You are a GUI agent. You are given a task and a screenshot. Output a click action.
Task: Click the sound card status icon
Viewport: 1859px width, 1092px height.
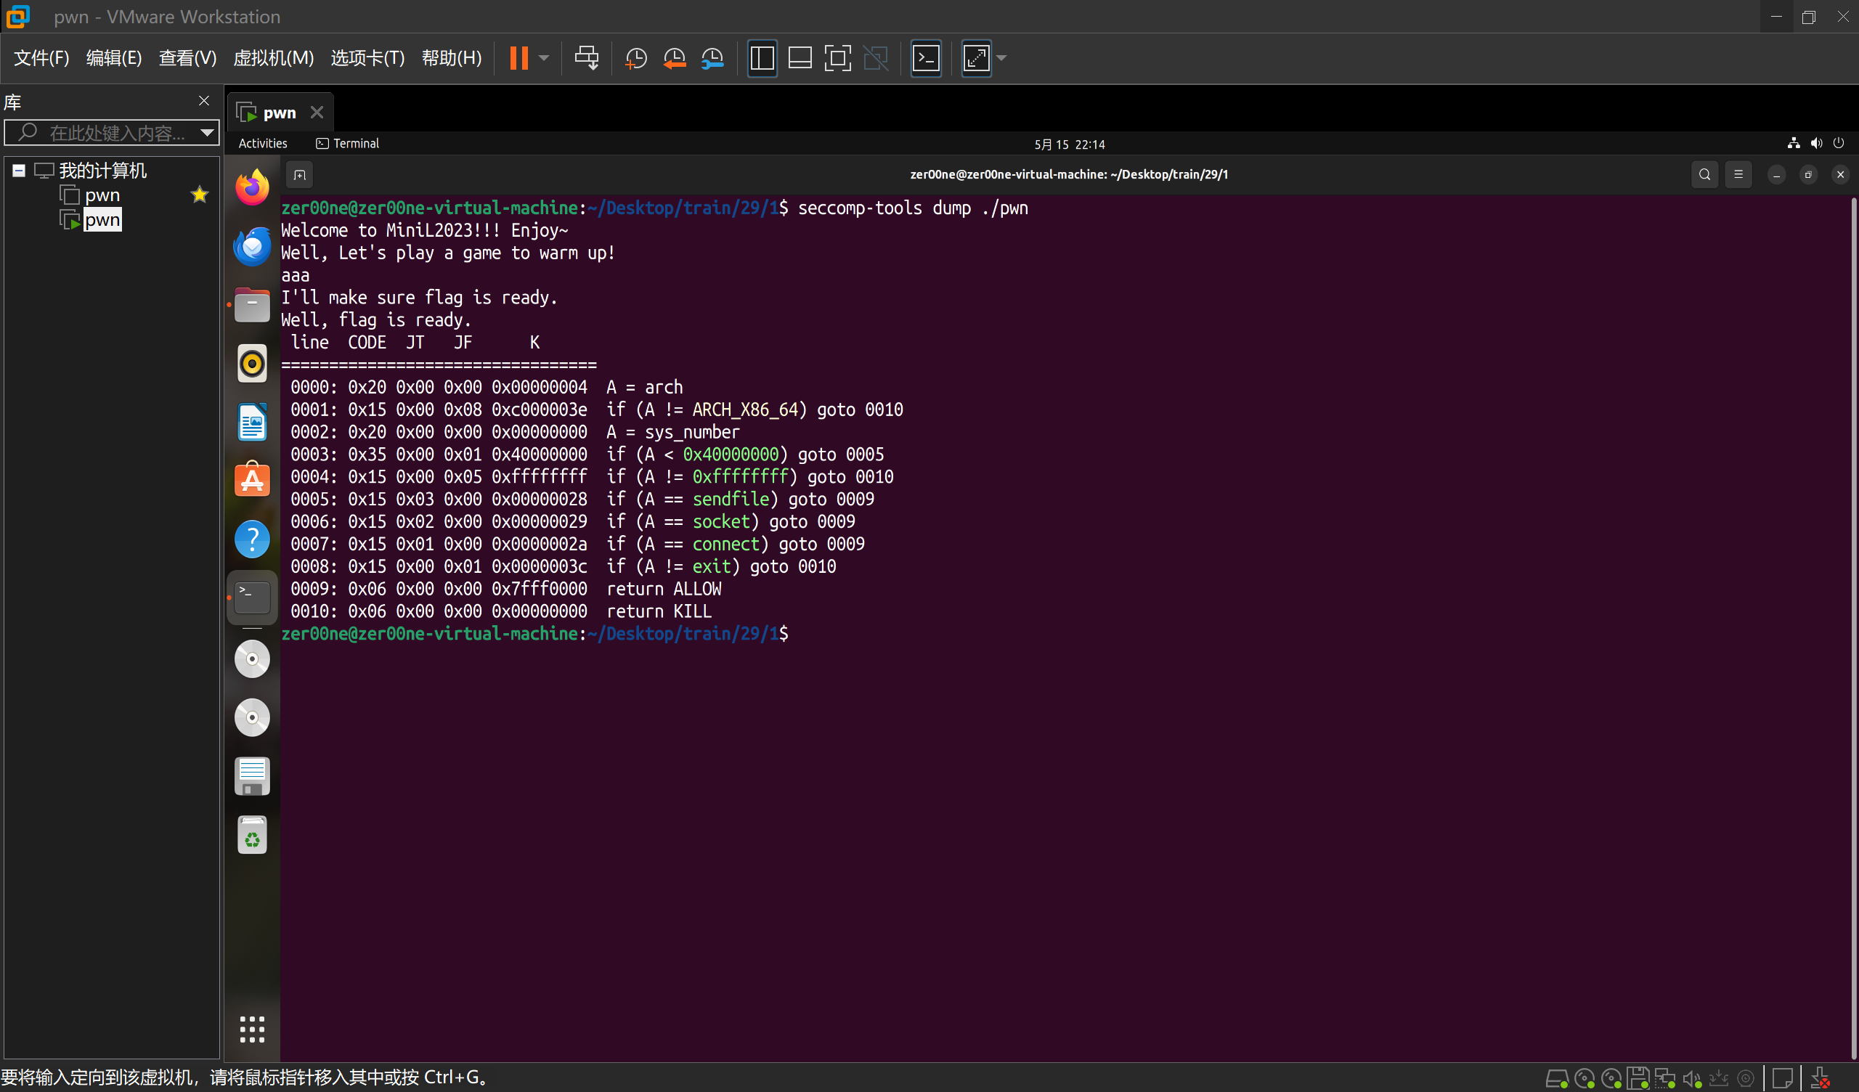pyautogui.click(x=1691, y=1079)
